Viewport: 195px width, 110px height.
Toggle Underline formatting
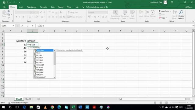click(x=23, y=17)
